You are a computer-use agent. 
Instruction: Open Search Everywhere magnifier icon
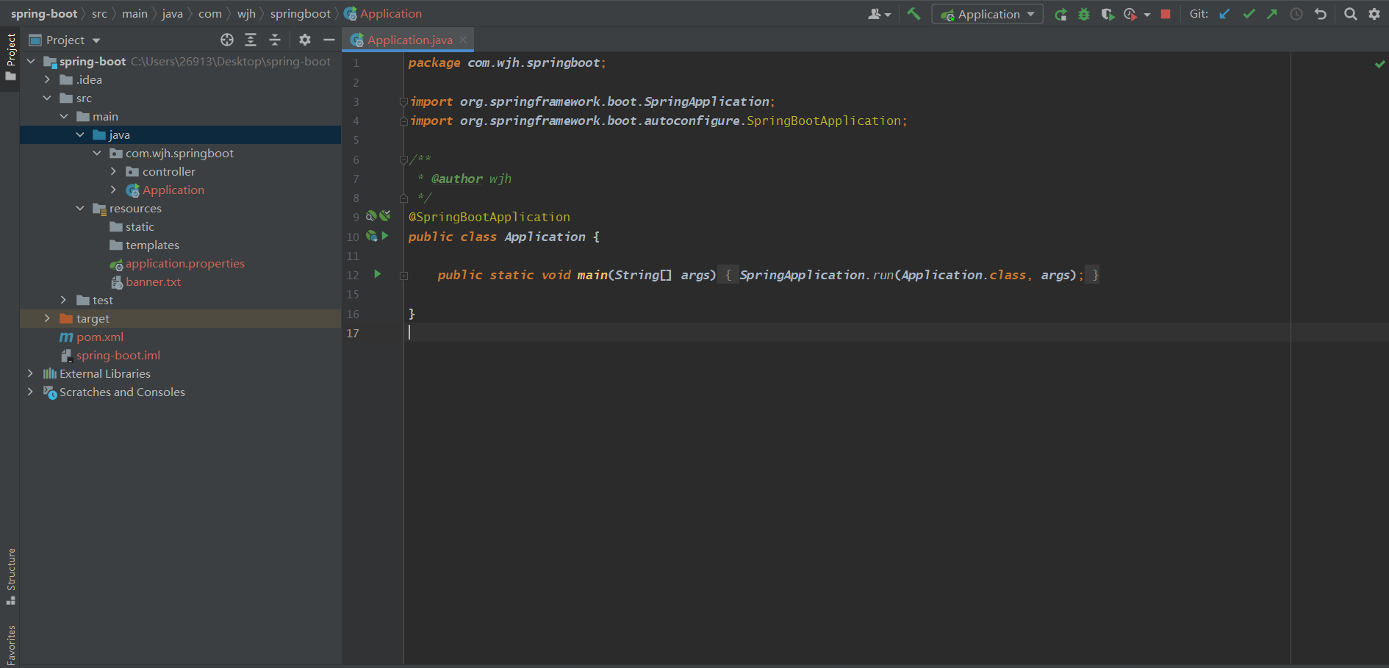[1350, 14]
